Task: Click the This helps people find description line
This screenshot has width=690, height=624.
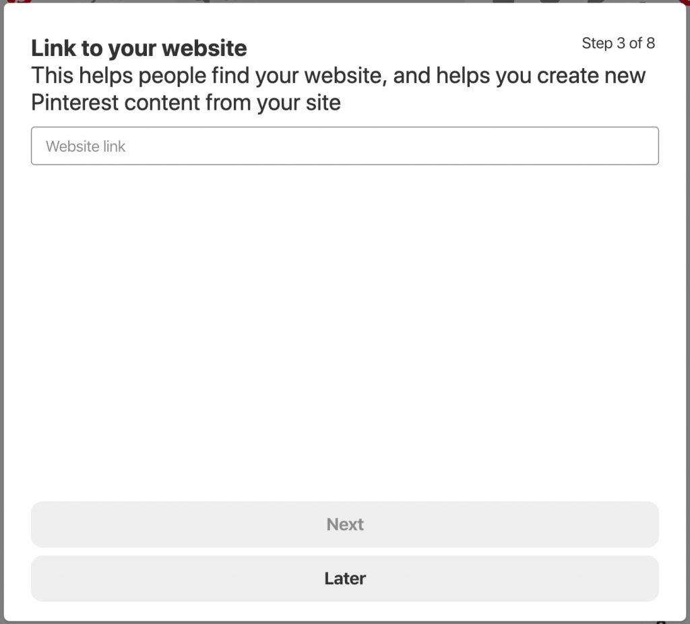Action: coord(338,75)
